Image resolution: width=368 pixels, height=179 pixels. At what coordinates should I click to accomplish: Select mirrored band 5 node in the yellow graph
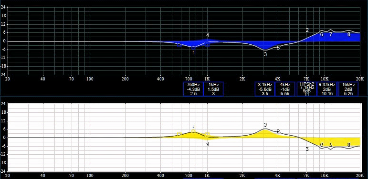[278, 131]
